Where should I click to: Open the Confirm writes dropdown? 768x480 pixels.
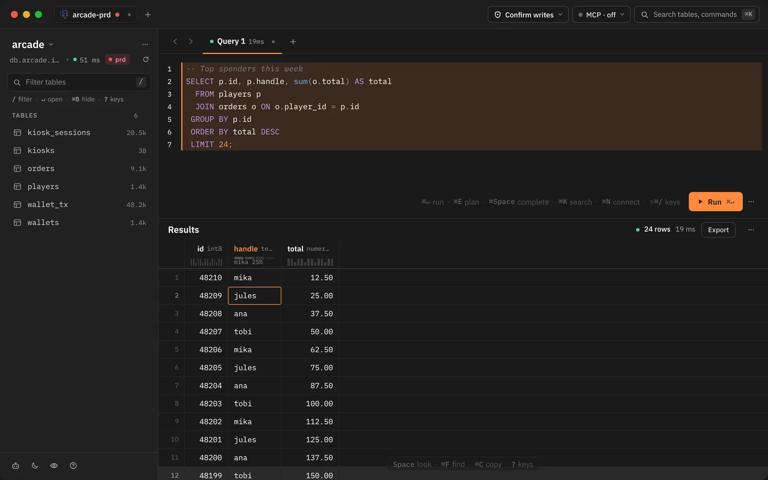528,14
